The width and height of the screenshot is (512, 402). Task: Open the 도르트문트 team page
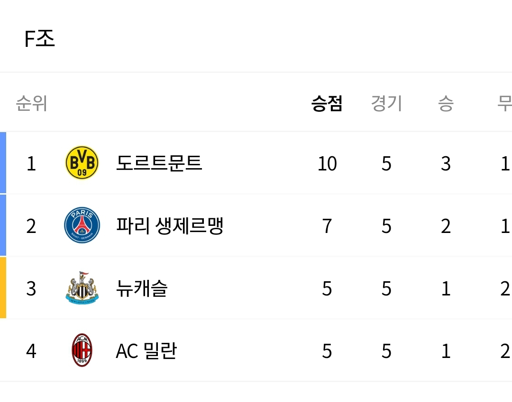point(159,163)
